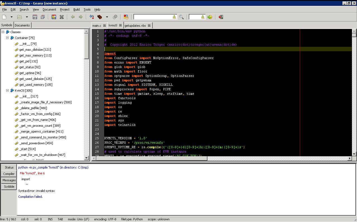The height and width of the screenshot is (222, 357).
Task: Jump to entered line with arrow icon
Action: [210, 17]
